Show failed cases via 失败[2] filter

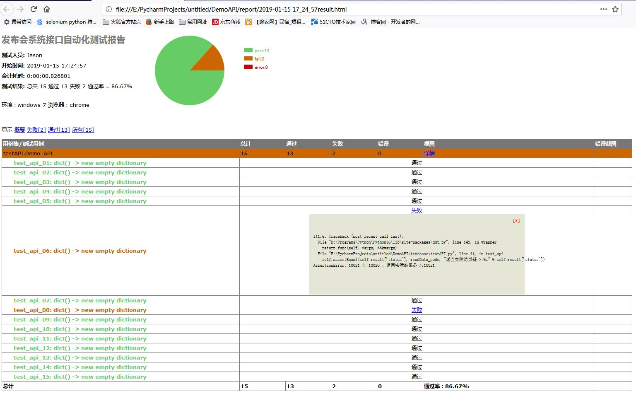click(36, 130)
